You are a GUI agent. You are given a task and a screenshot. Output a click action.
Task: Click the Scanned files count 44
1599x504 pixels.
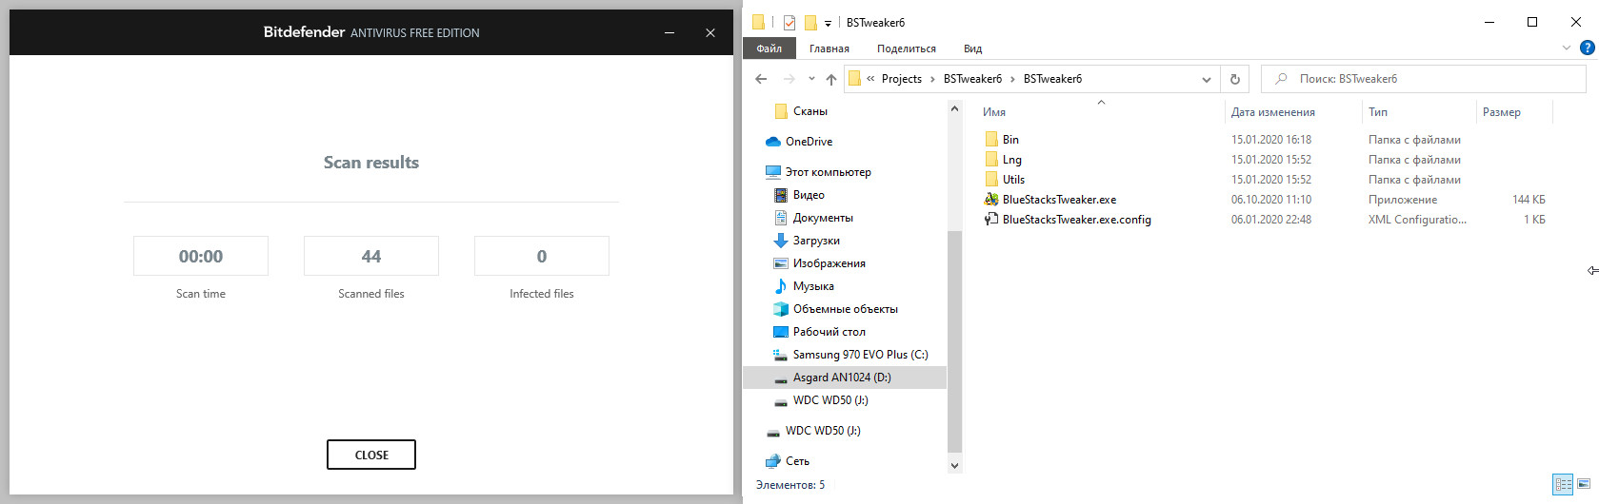(x=371, y=256)
